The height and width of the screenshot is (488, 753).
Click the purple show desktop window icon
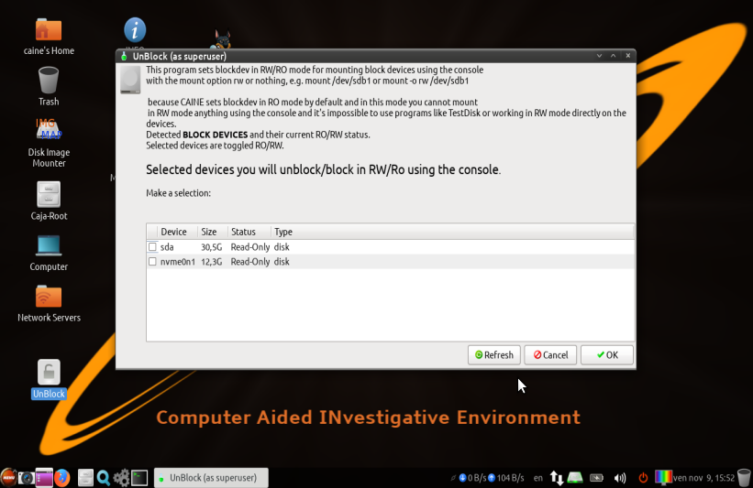click(x=44, y=478)
